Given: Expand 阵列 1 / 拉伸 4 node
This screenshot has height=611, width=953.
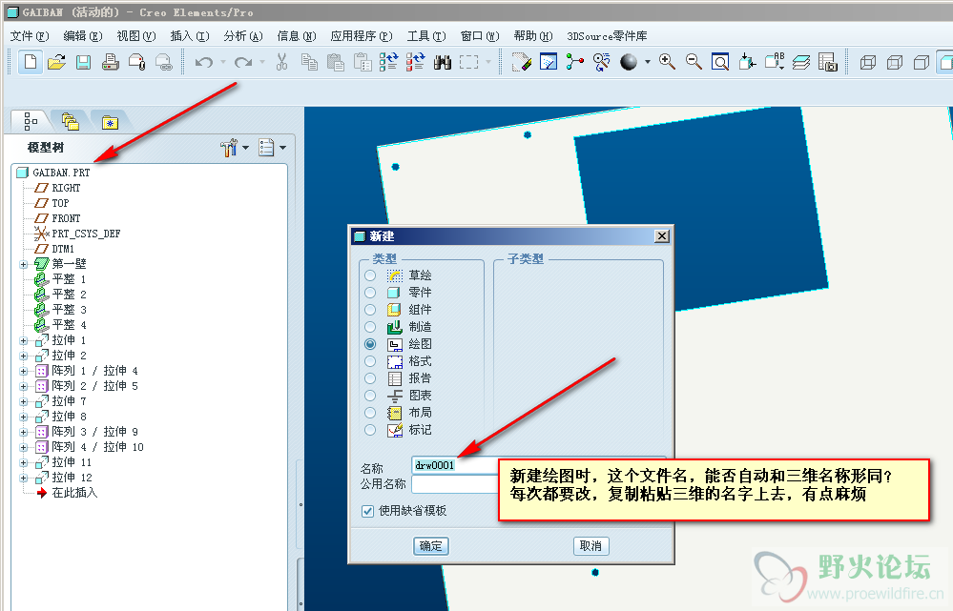Looking at the screenshot, I should (23, 371).
